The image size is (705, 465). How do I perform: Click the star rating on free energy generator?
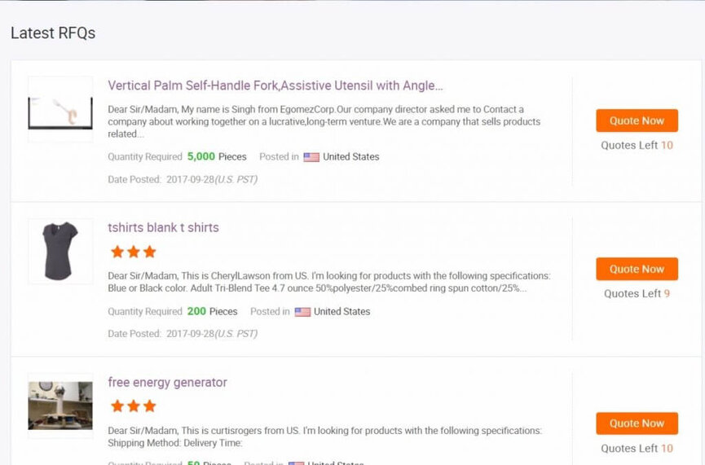[x=133, y=406]
